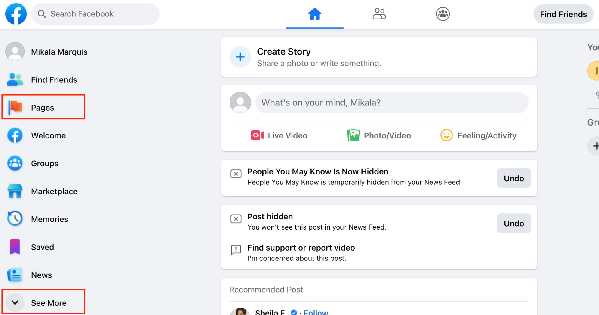Click the Welcome Facebook icon

click(x=15, y=135)
